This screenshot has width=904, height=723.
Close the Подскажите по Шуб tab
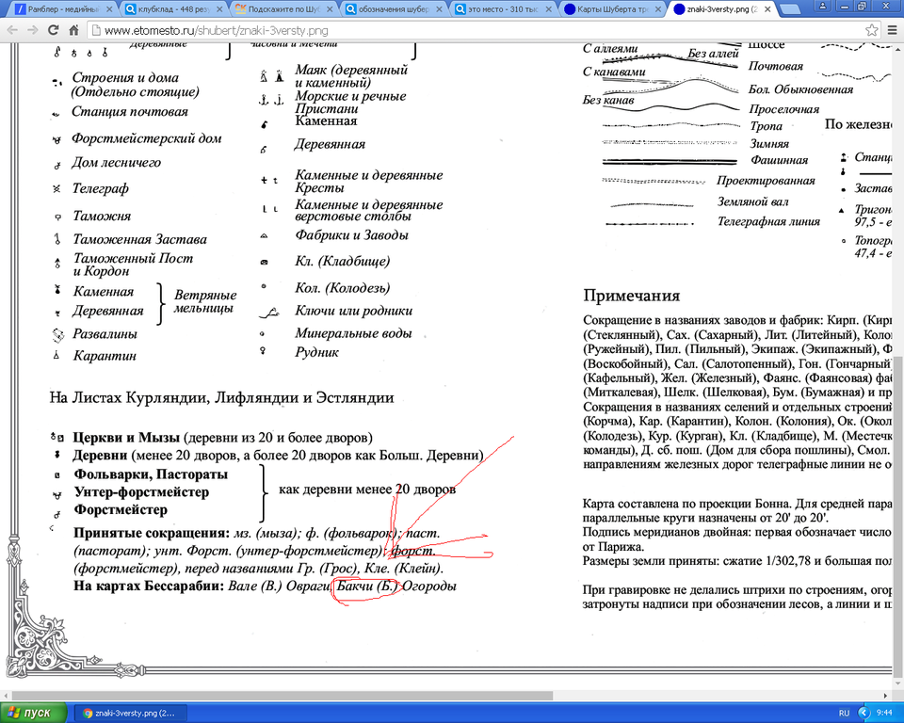(x=330, y=9)
